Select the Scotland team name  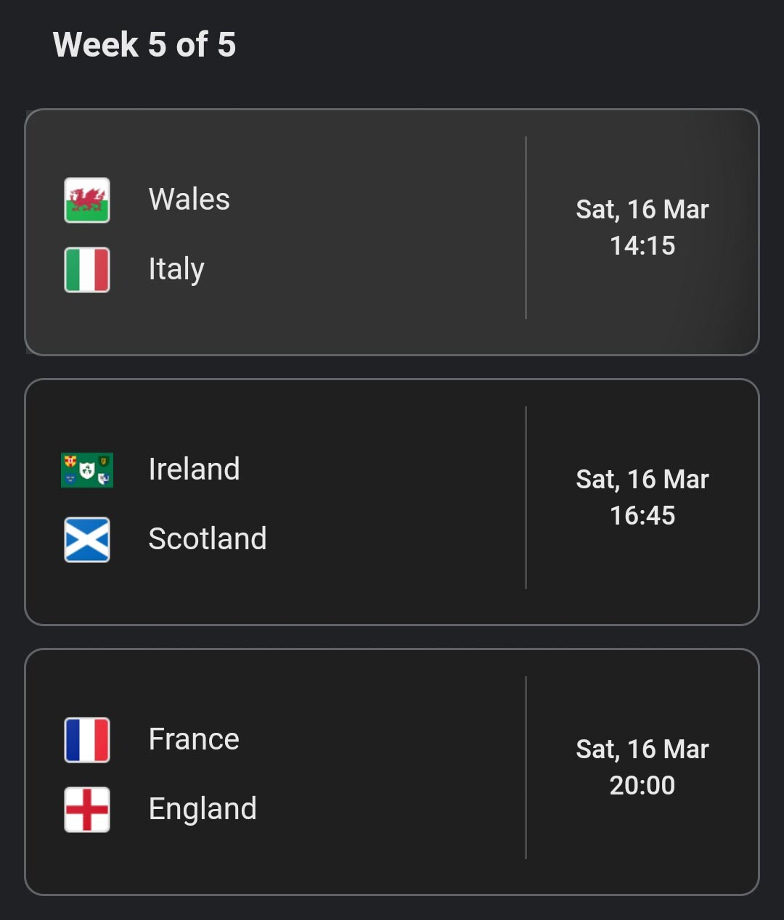coord(208,539)
